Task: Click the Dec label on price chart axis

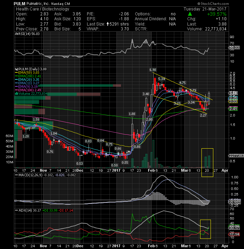Action: 80,170
